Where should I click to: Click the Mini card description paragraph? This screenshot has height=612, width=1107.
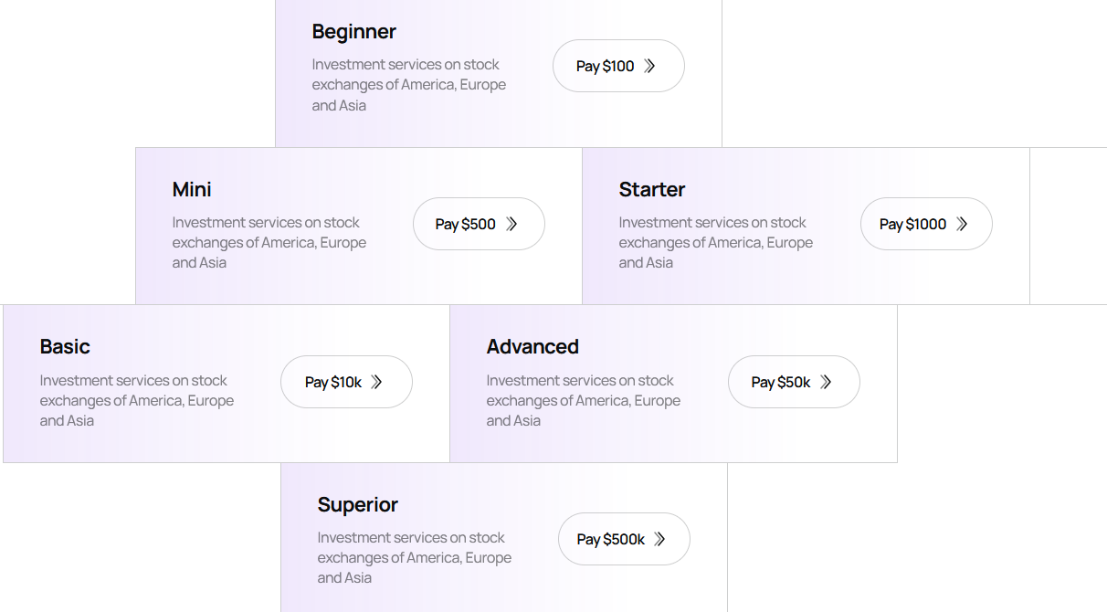click(269, 242)
